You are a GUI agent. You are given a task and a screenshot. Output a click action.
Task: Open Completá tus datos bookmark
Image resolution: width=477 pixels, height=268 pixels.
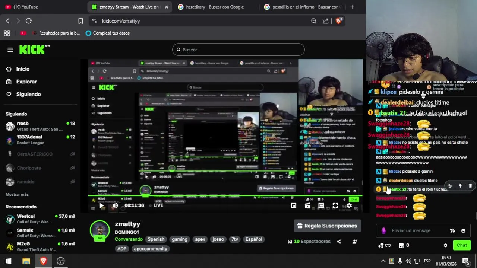[x=107, y=33]
